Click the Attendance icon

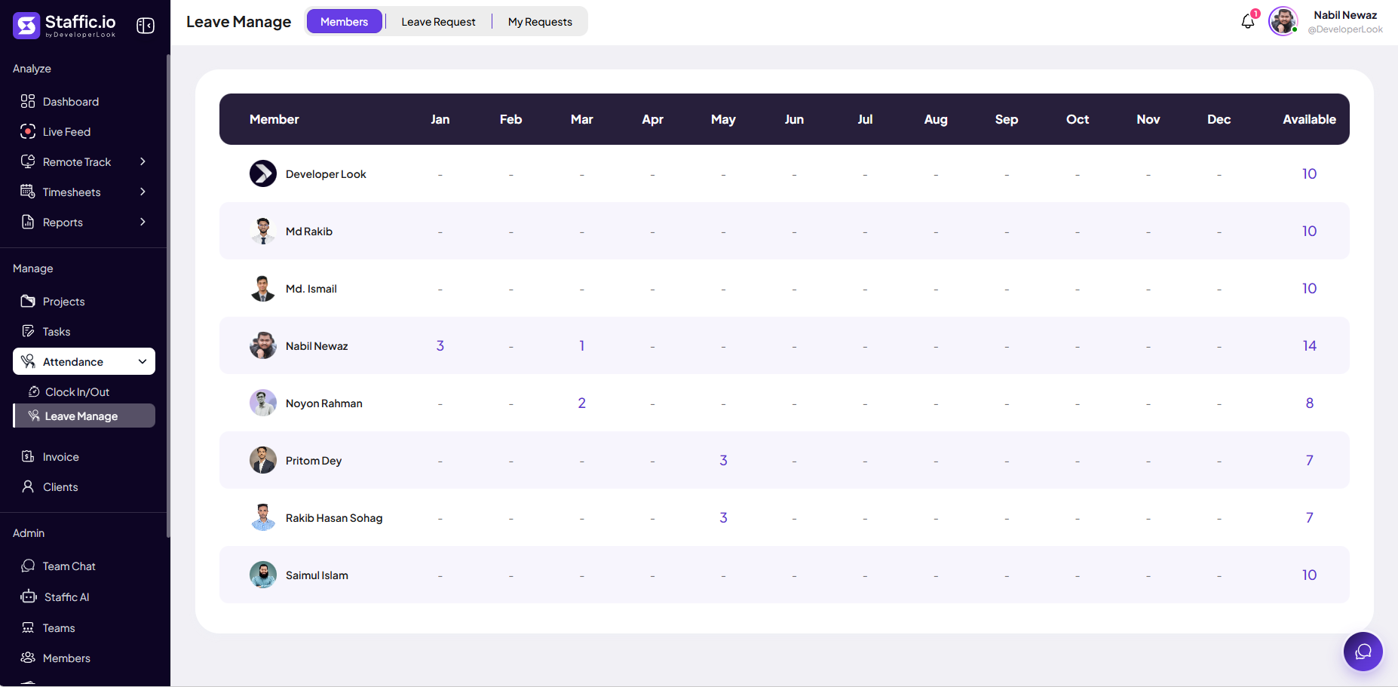coord(28,361)
